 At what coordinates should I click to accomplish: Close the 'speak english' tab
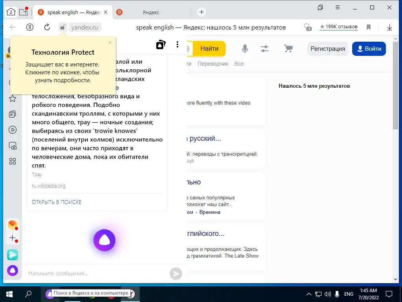coord(106,12)
